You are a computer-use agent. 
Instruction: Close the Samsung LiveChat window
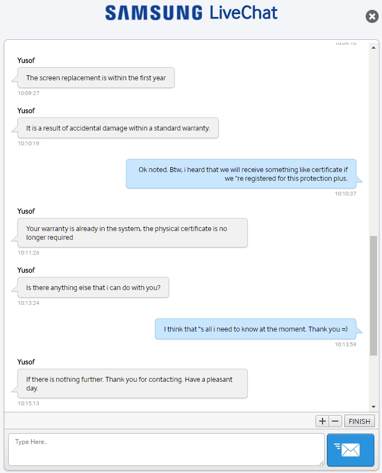click(372, 16)
